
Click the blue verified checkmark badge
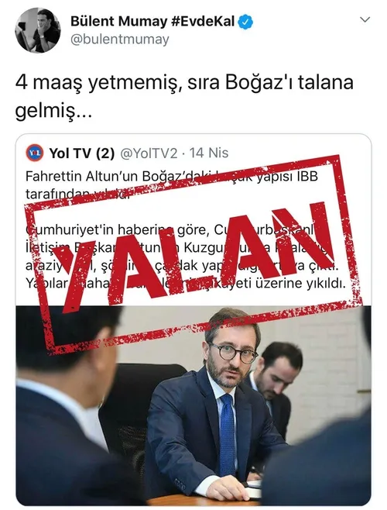coord(245,22)
